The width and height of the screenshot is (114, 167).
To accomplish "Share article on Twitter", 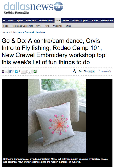I will pos(16,71).
